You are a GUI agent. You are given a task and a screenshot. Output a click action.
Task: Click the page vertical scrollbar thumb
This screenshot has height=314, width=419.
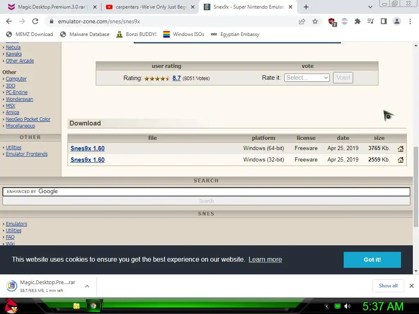pos(416,186)
